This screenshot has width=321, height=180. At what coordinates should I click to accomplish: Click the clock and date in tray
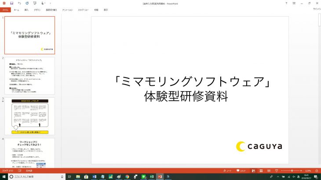point(306,176)
